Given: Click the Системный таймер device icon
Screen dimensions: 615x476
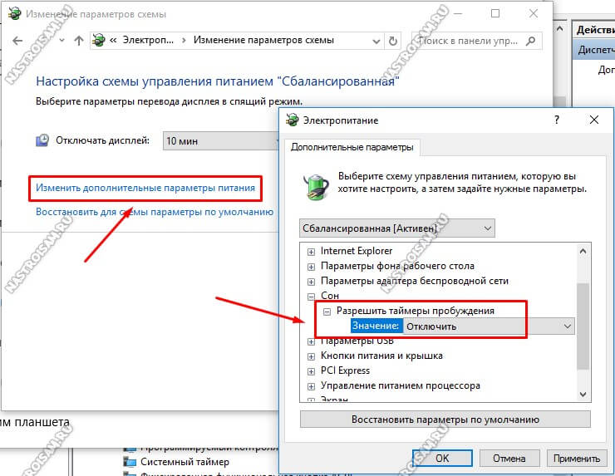Looking at the screenshot, I should coord(130,462).
